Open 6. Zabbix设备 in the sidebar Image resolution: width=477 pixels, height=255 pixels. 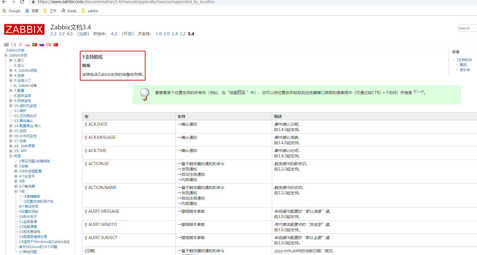pyautogui.click(x=25, y=85)
